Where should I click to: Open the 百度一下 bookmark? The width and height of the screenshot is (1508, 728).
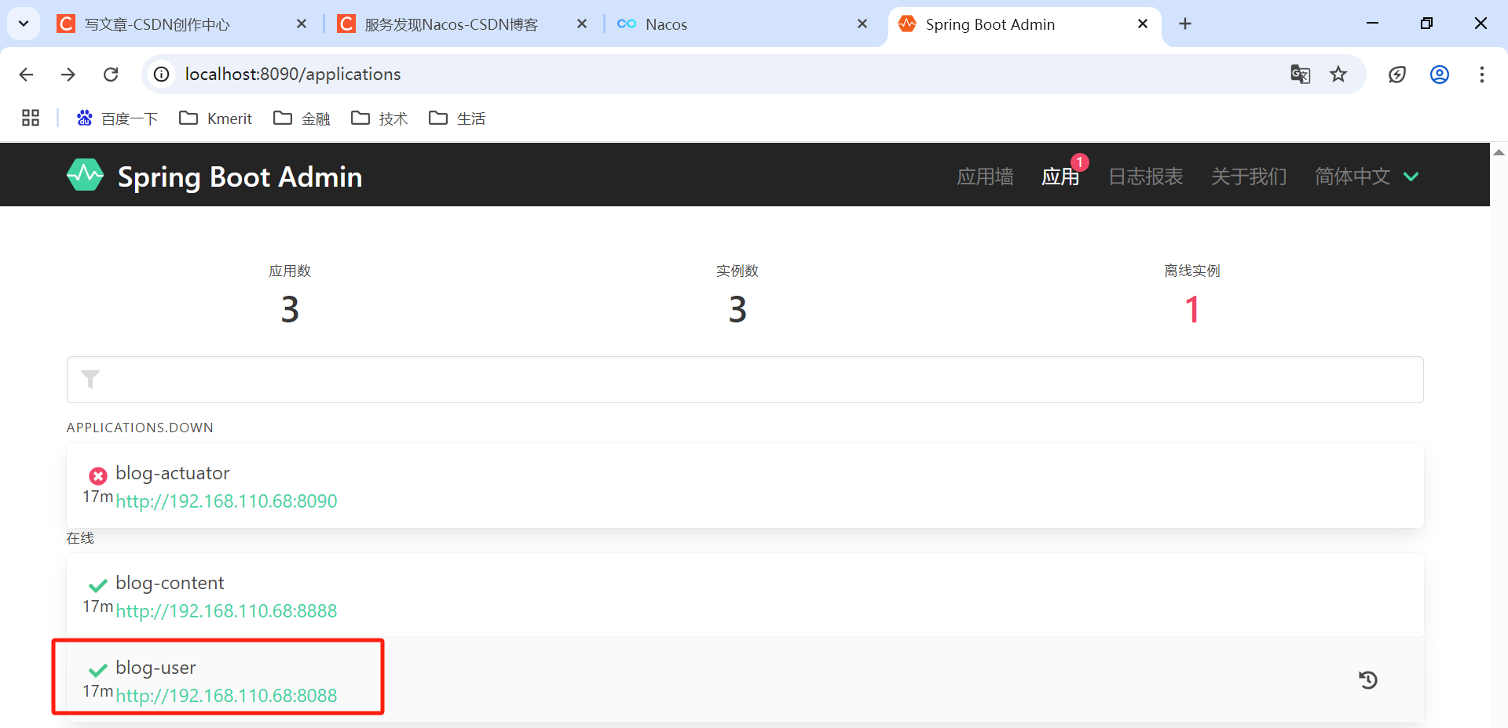coord(117,118)
